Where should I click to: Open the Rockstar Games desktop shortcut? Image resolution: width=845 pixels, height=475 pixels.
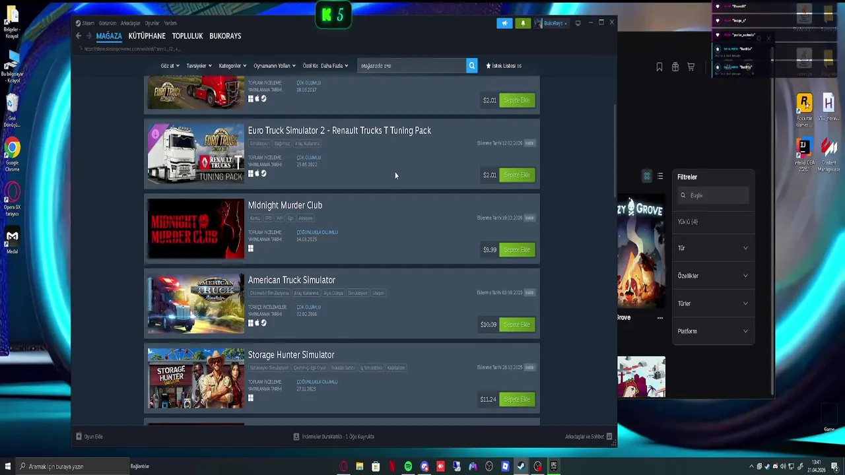point(804,110)
